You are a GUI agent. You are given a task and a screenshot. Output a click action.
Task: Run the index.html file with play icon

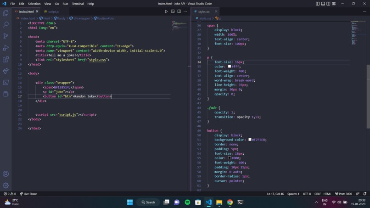click(166, 11)
